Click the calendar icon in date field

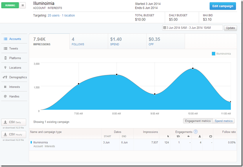(x=164, y=28)
